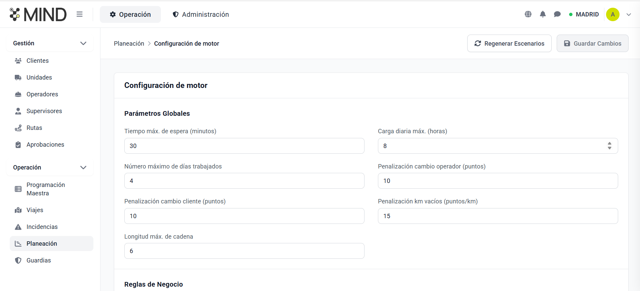This screenshot has width=640, height=291.
Task: Click Configuración de motor breadcrumb
Action: [x=186, y=44]
